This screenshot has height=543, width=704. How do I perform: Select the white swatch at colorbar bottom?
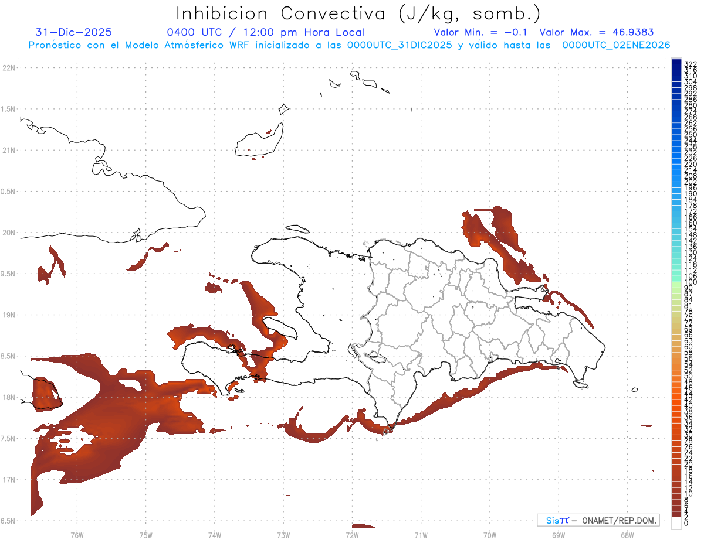[x=677, y=523]
